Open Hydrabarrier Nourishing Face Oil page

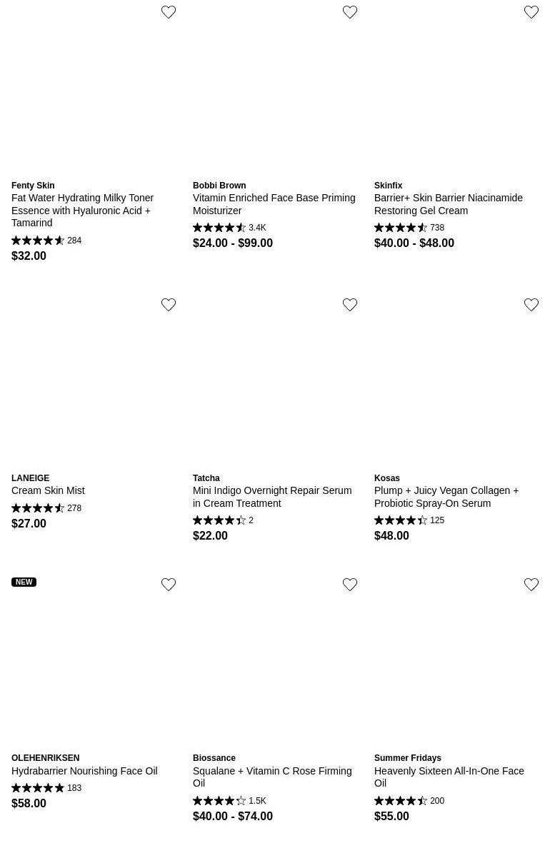84,771
